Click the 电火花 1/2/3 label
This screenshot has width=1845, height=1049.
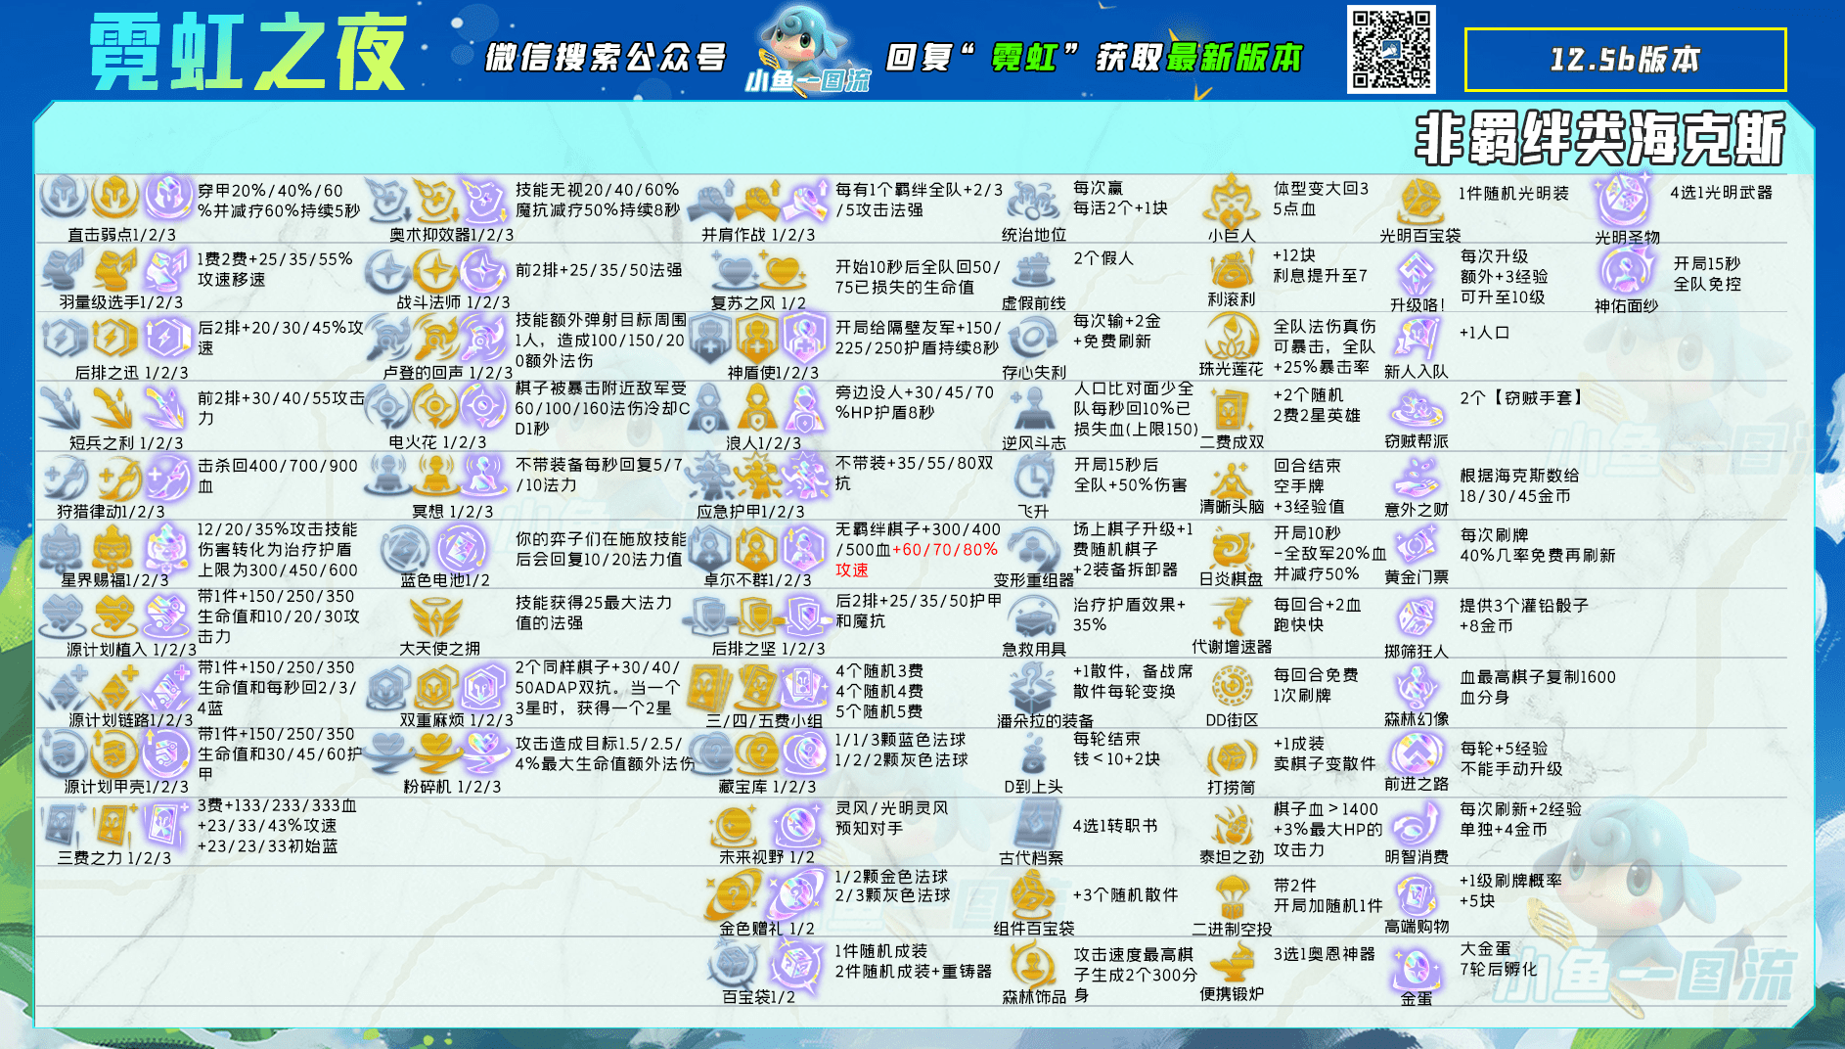tap(437, 442)
